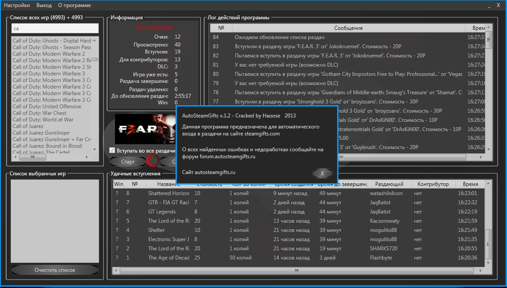
Task: Click game list scroll up arrow
Action: (94, 41)
